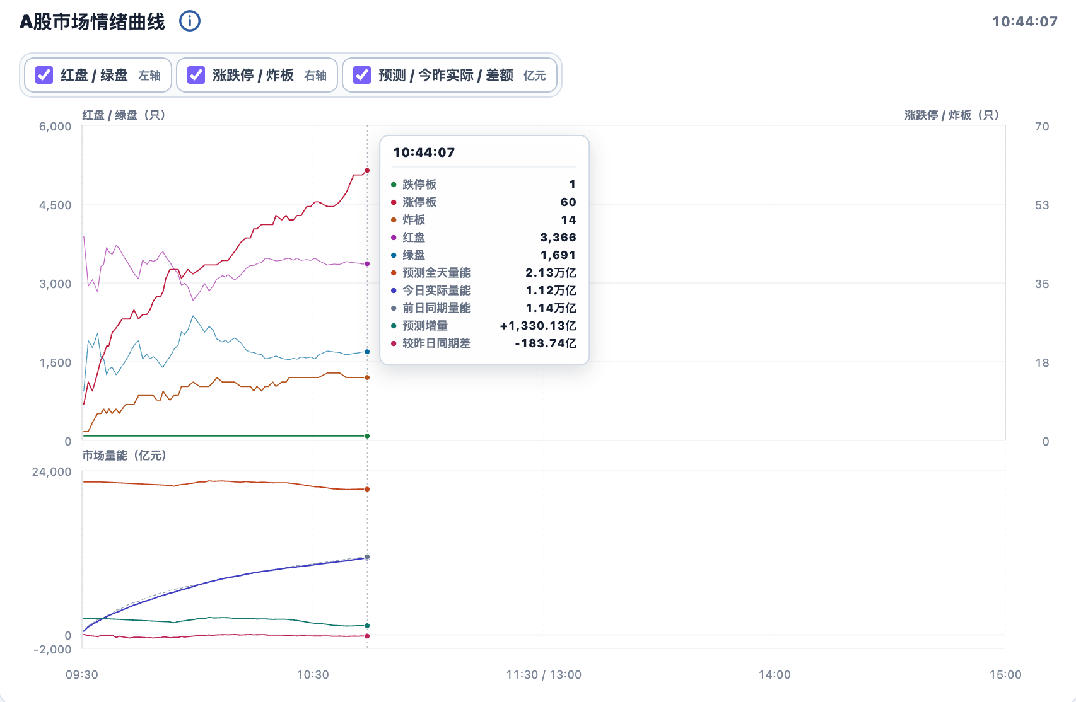The width and height of the screenshot is (1076, 702).
Task: Select the 炸板 row in tooltip
Action: click(484, 220)
